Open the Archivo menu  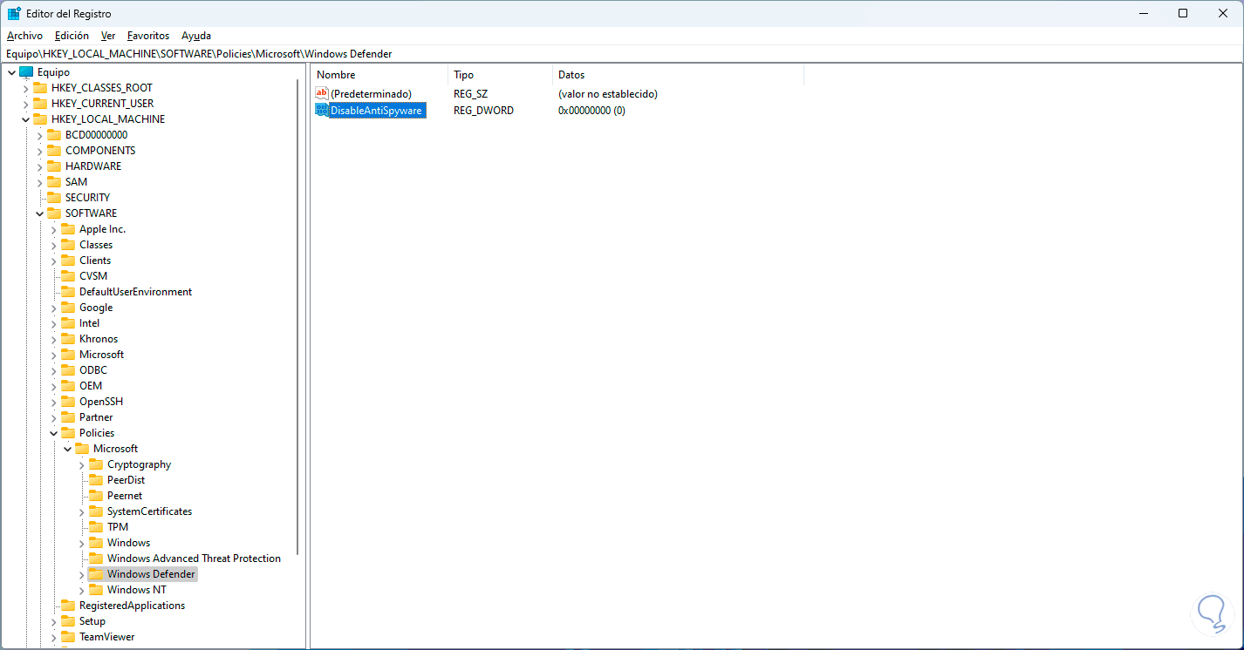tap(24, 36)
